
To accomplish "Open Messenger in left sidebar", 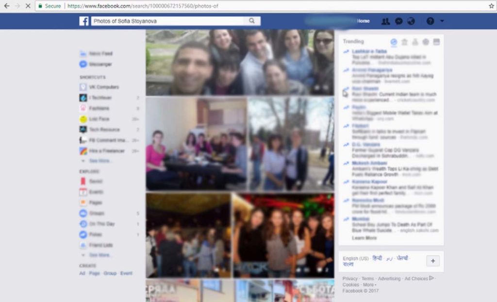I will (x=96, y=65).
